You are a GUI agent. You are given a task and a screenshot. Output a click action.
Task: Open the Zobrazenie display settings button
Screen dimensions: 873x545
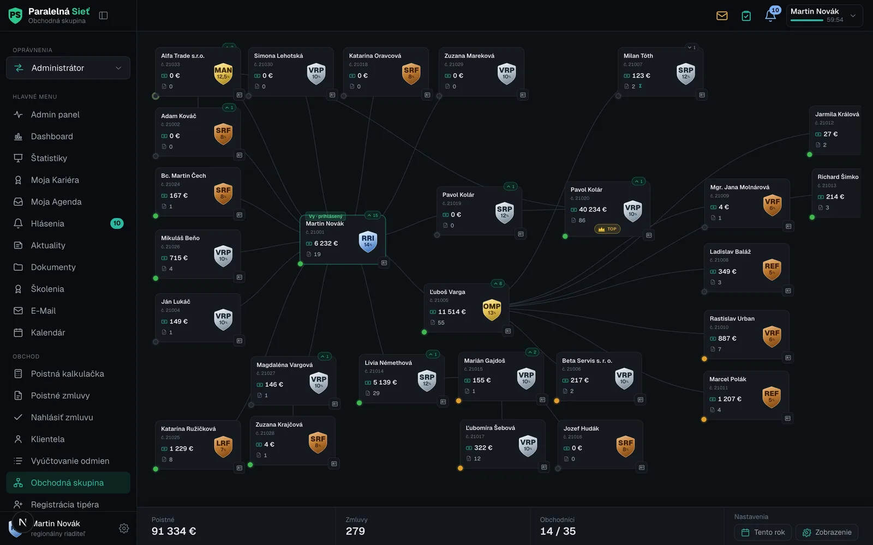coord(827,532)
